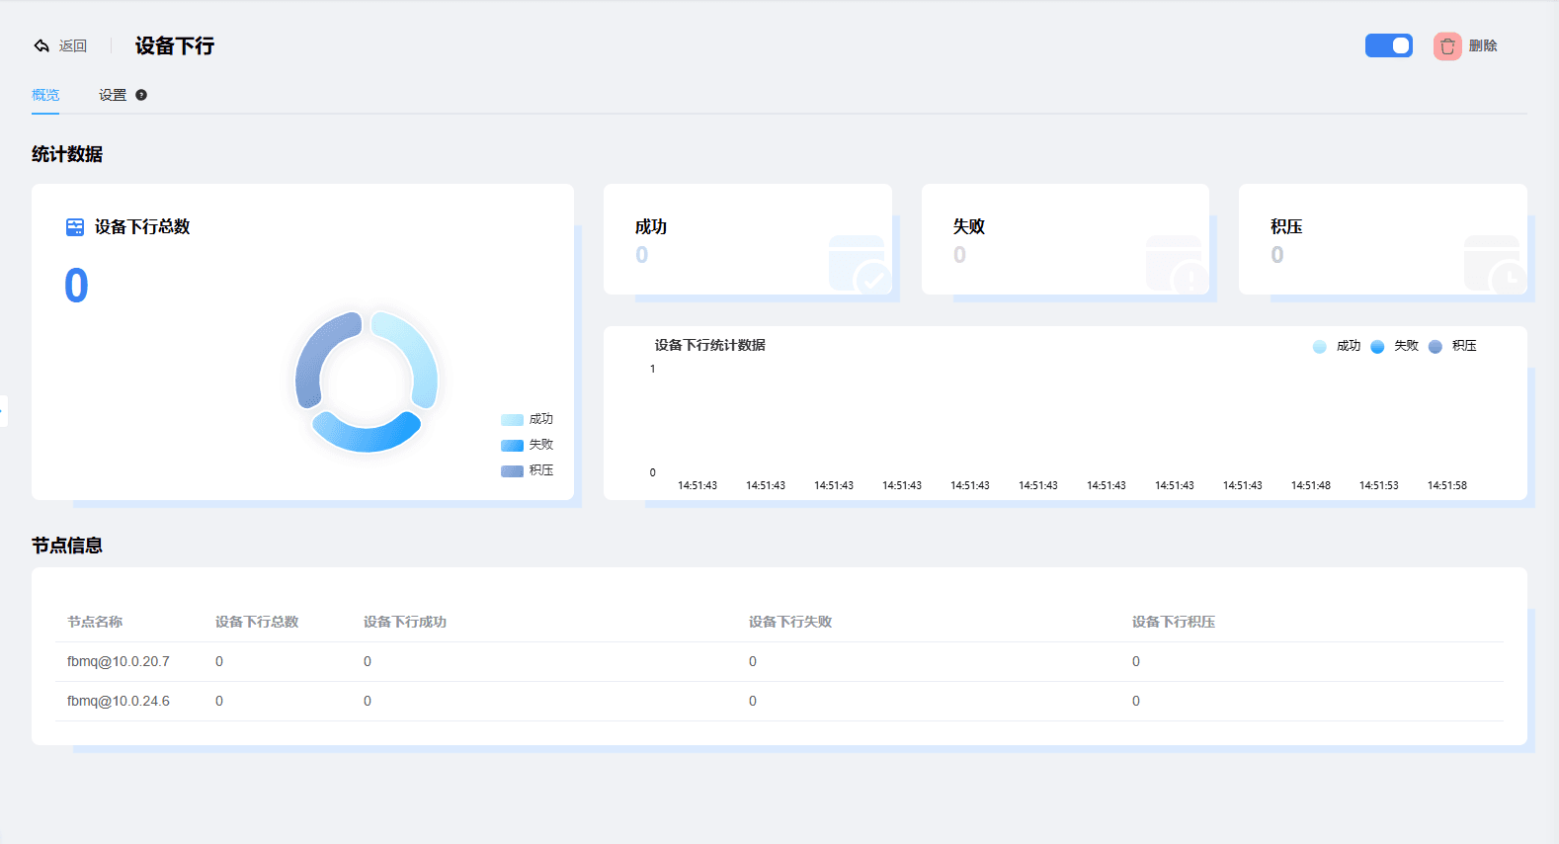Click the 设备下行总数 card icon
1559x844 pixels.
click(75, 227)
